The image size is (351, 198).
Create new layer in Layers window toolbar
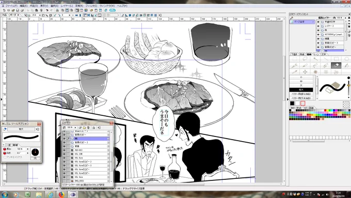point(80,127)
